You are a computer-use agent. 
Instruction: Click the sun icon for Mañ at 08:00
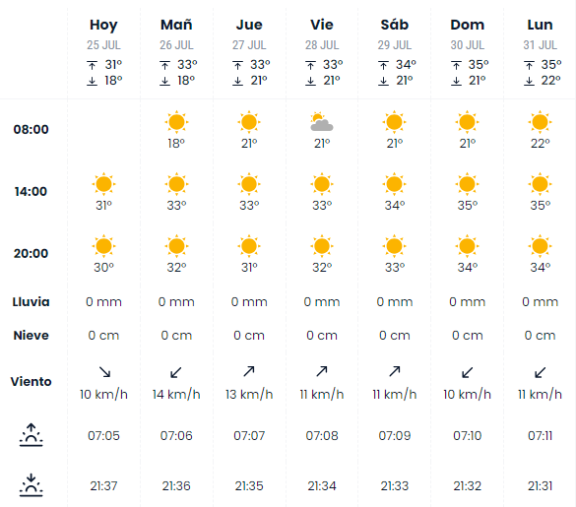[x=176, y=122]
